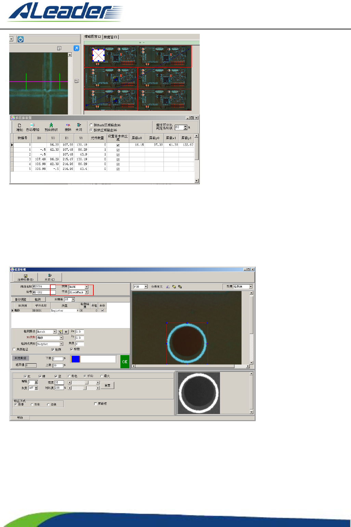Open the 检测算法 Match dropdown

[55, 332]
